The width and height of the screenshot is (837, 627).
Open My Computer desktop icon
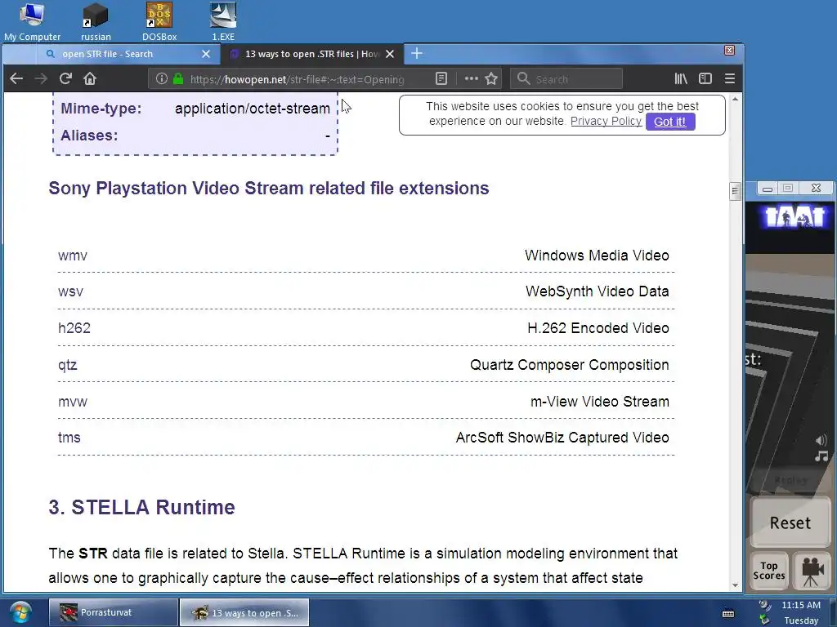[x=32, y=22]
